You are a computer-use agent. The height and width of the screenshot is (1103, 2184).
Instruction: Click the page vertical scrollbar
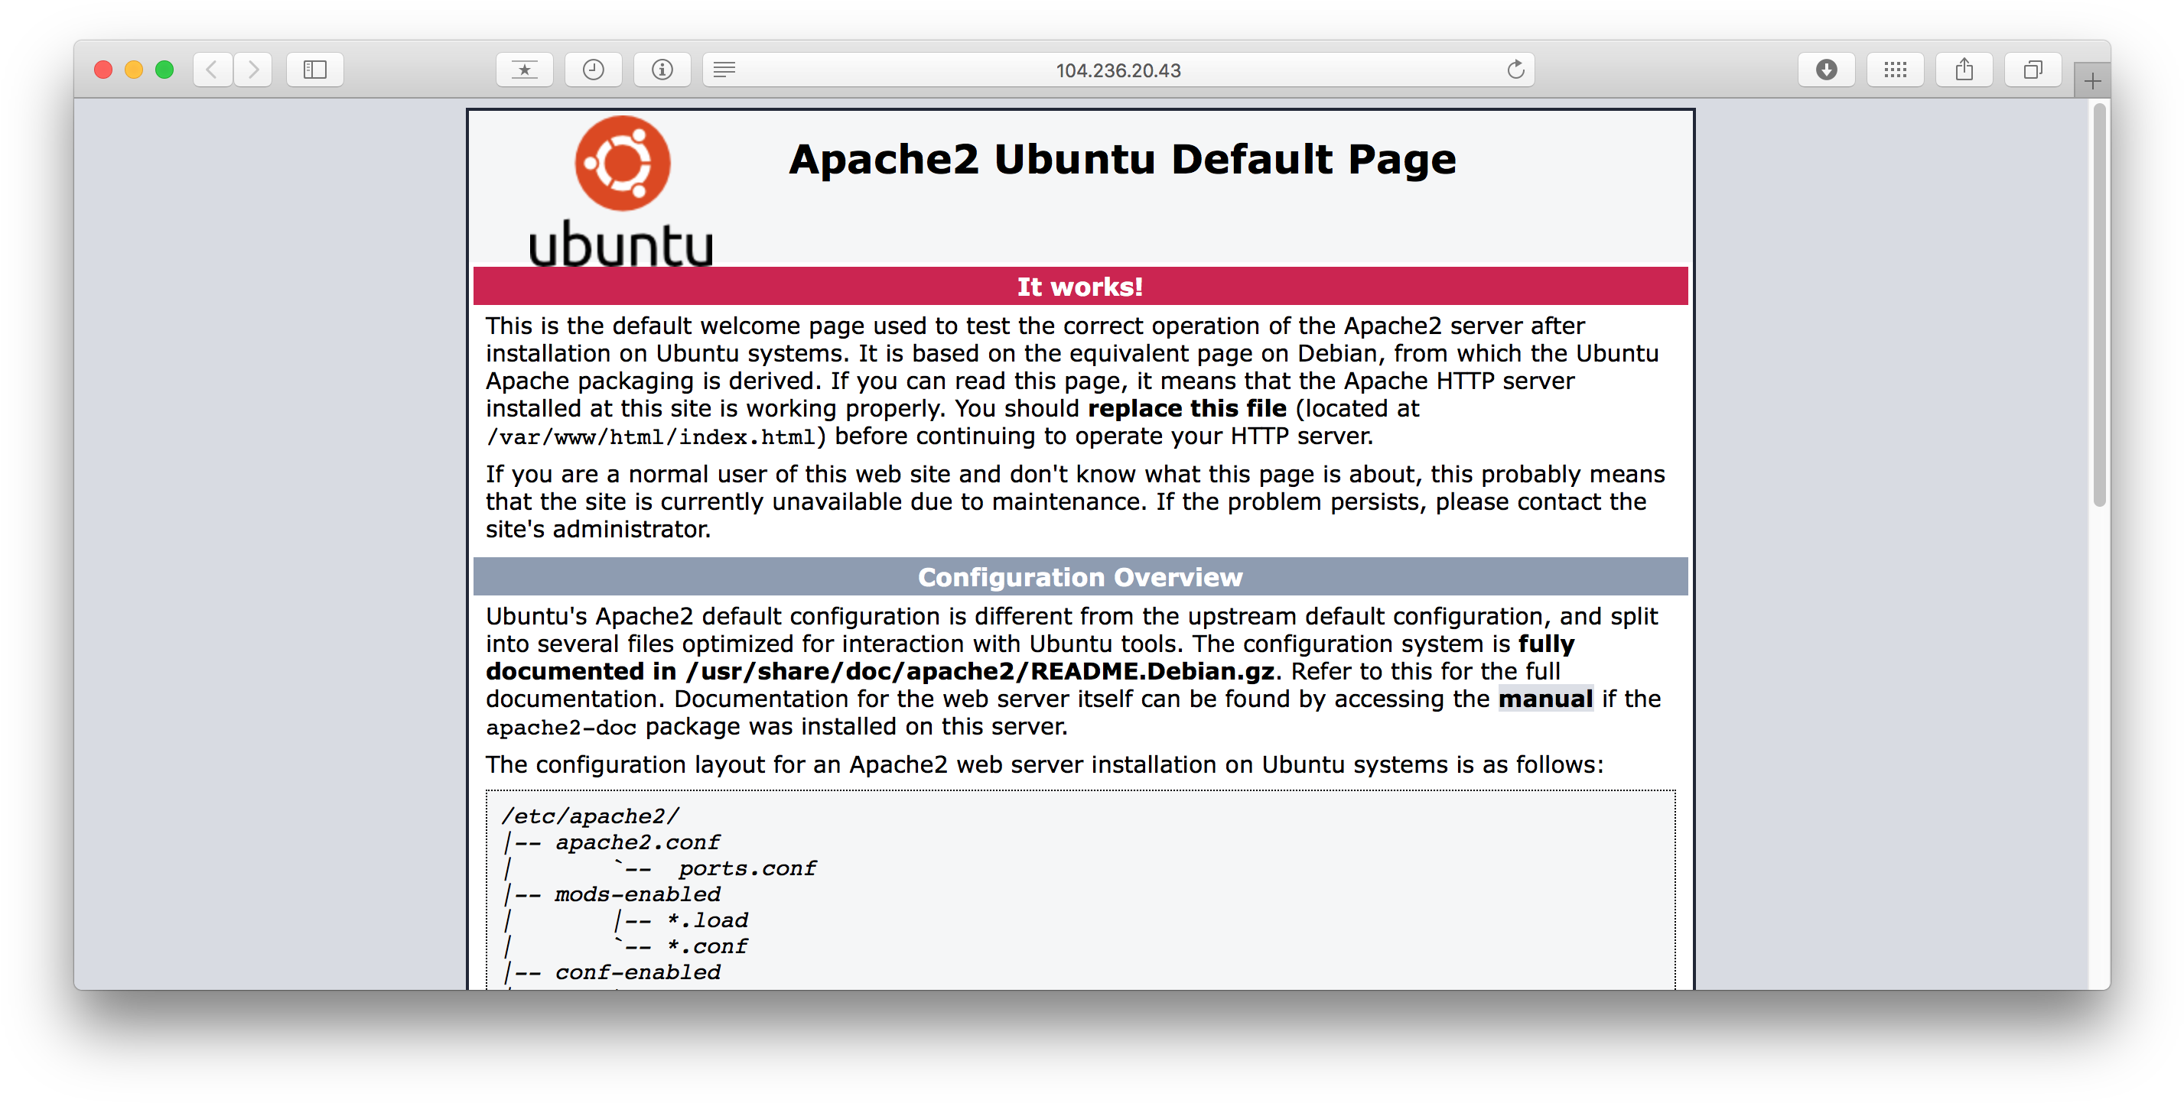pyautogui.click(x=2099, y=305)
